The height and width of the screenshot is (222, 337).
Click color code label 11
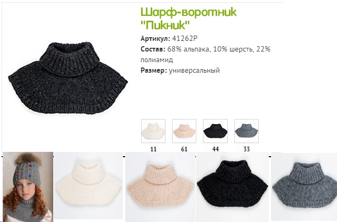pos(153,149)
